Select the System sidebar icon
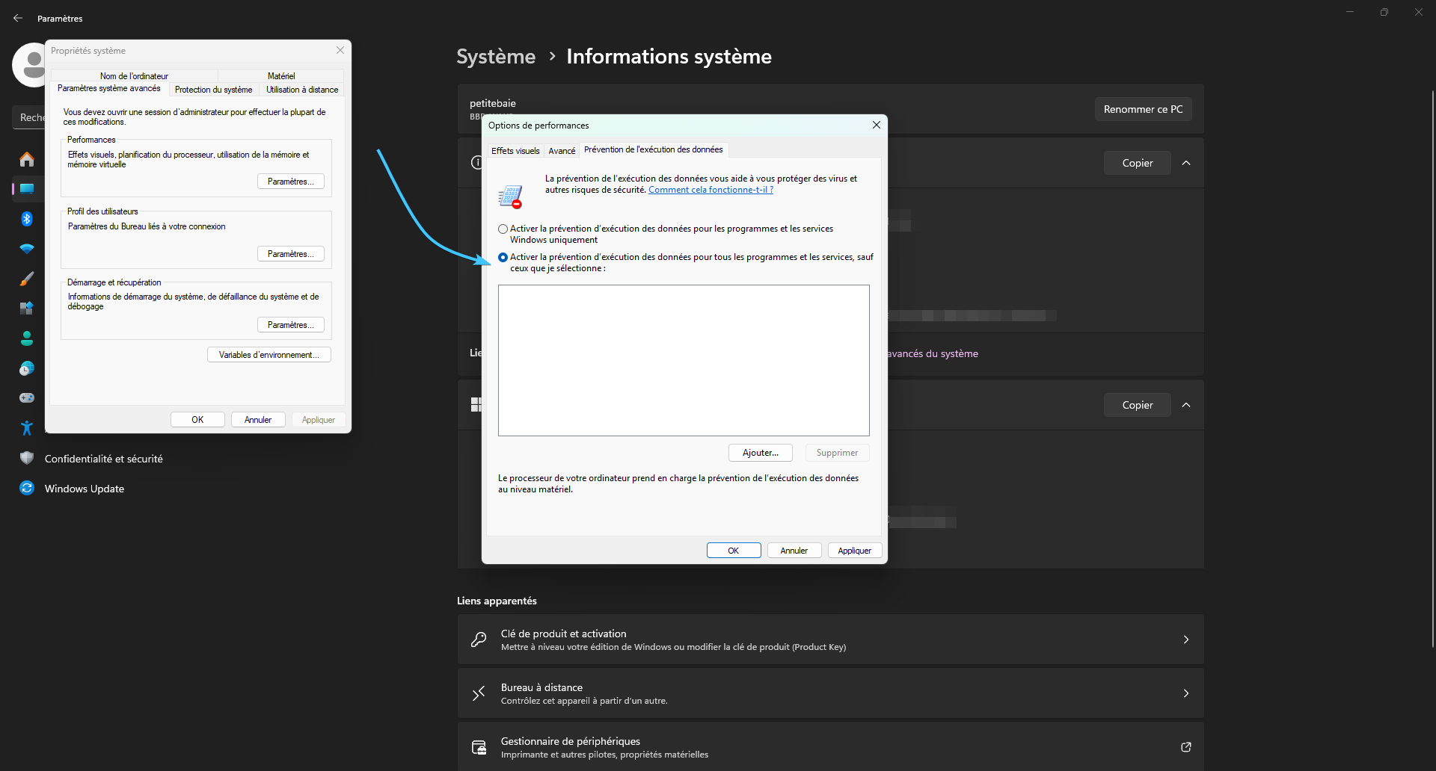This screenshot has width=1436, height=771. tap(27, 189)
